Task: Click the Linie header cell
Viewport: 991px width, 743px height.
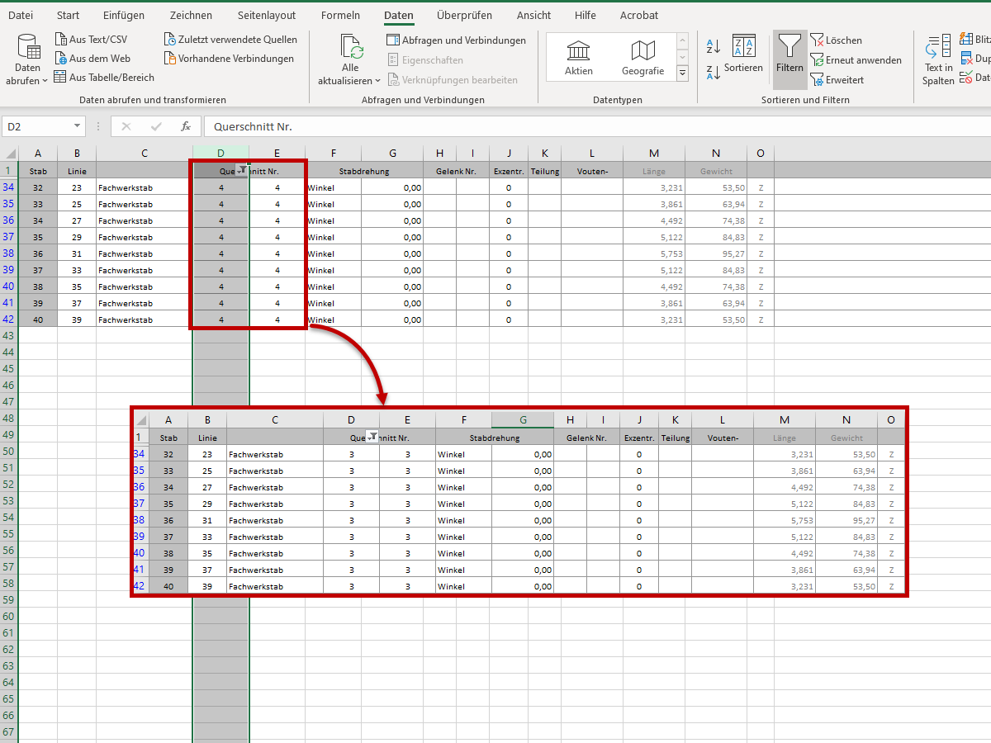Action: pyautogui.click(x=77, y=171)
